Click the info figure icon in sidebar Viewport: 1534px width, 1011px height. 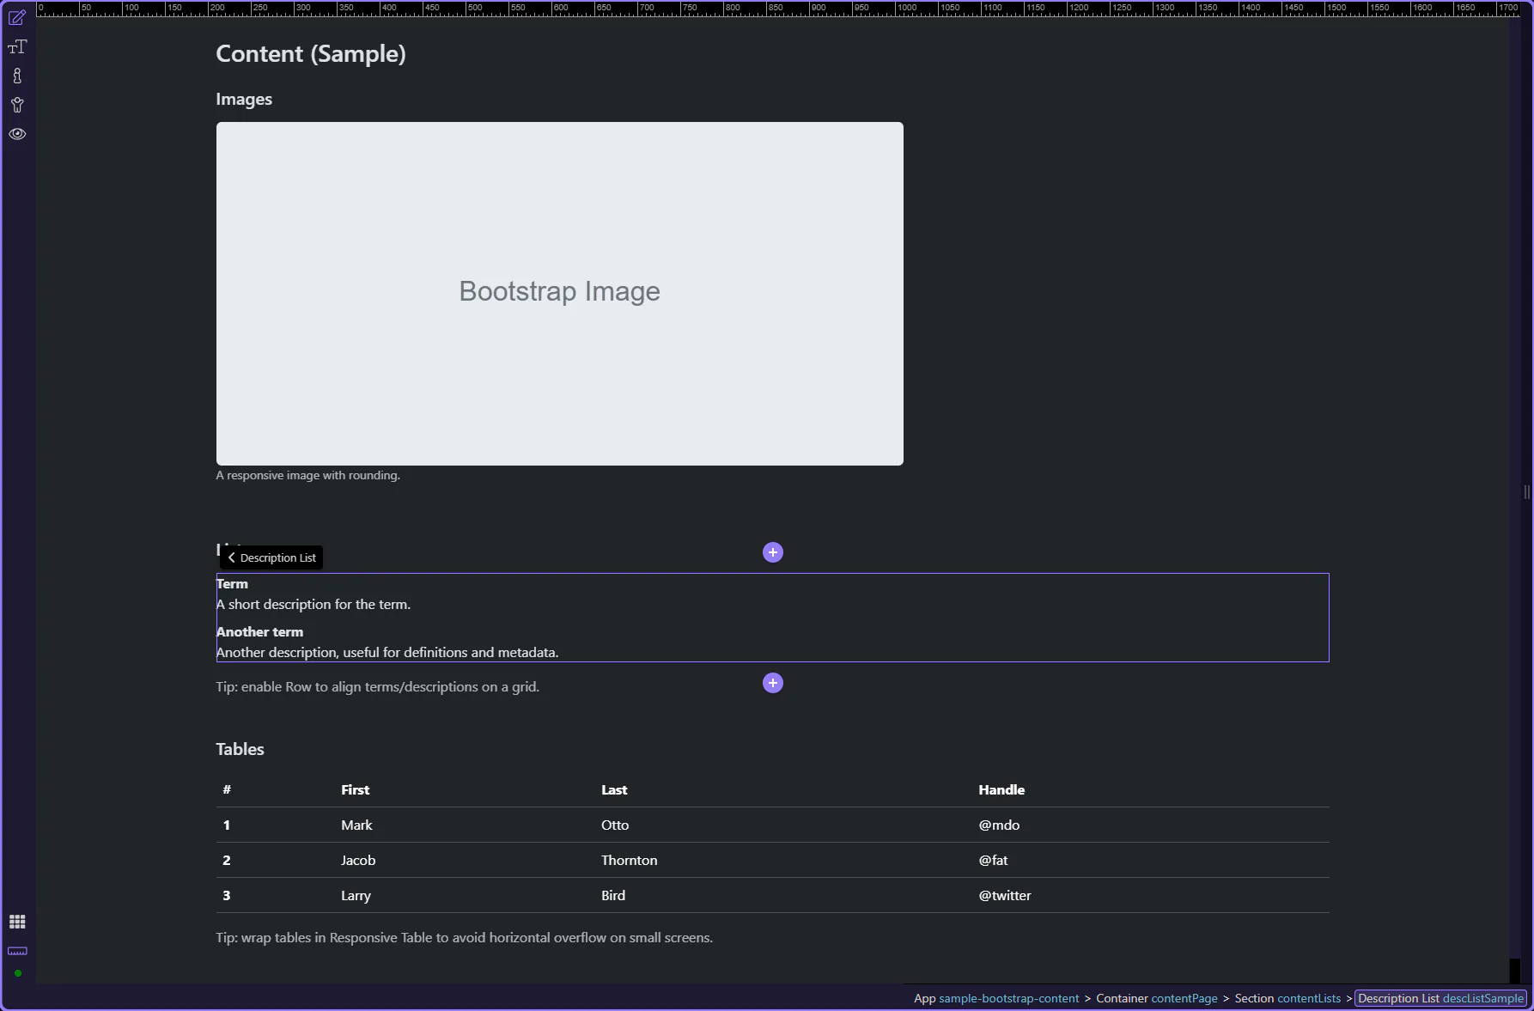point(17,76)
